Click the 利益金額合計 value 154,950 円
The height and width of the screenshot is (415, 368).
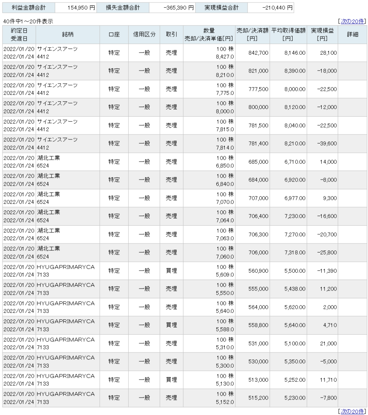click(x=81, y=8)
